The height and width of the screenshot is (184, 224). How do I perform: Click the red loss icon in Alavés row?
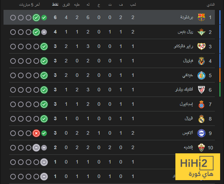click(x=36, y=133)
